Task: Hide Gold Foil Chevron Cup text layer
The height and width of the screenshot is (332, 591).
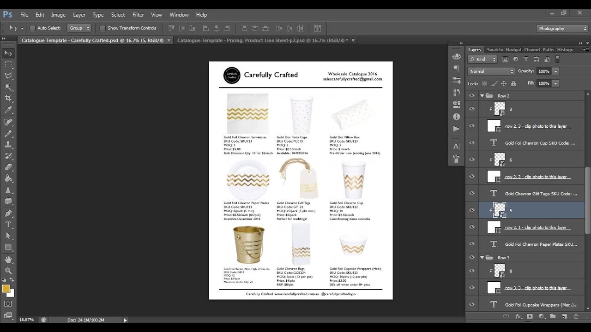Action: (472, 142)
